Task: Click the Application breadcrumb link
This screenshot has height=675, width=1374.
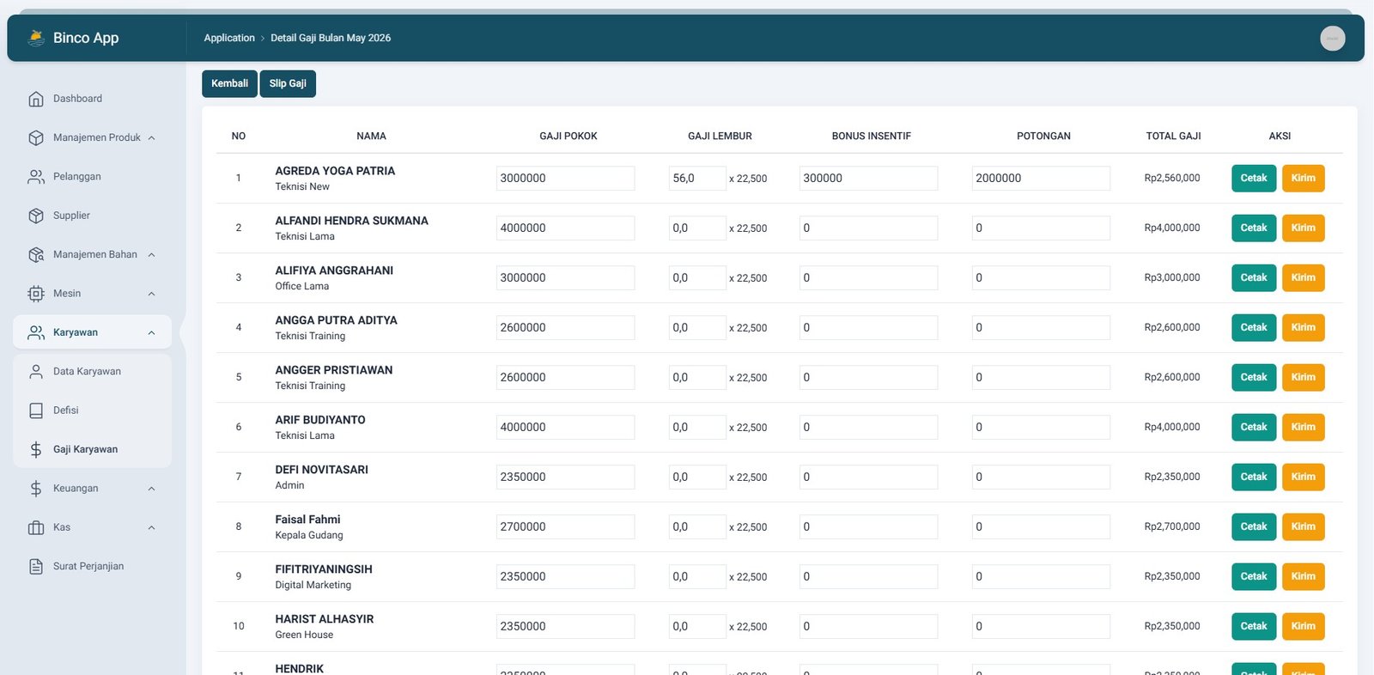Action: point(229,38)
